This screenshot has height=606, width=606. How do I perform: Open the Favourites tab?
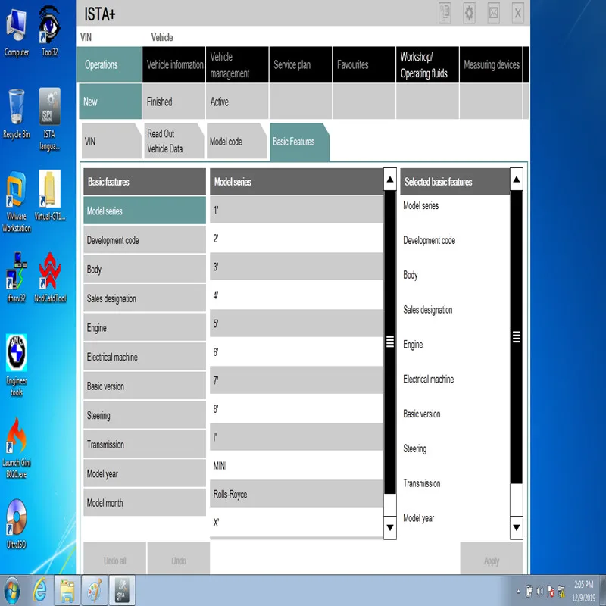tap(364, 64)
